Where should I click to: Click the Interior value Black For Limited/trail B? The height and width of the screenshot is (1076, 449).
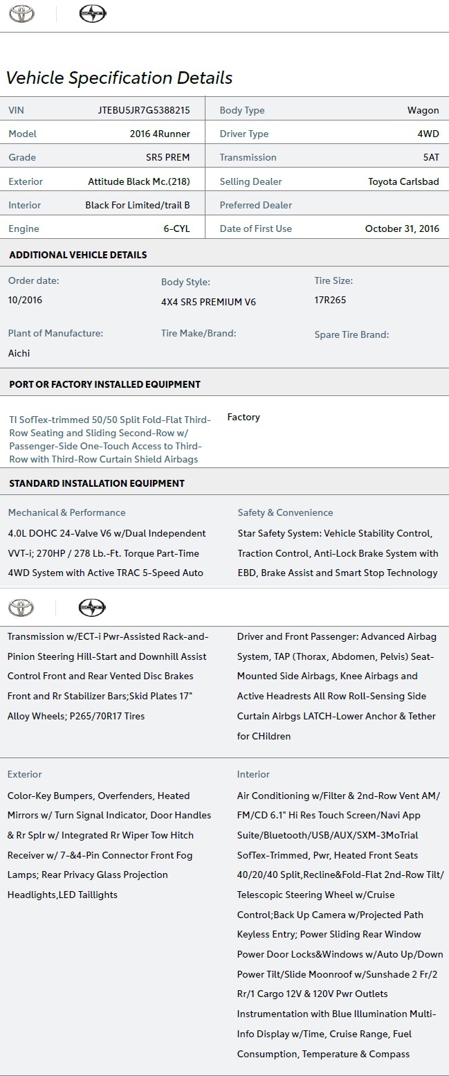(x=138, y=205)
